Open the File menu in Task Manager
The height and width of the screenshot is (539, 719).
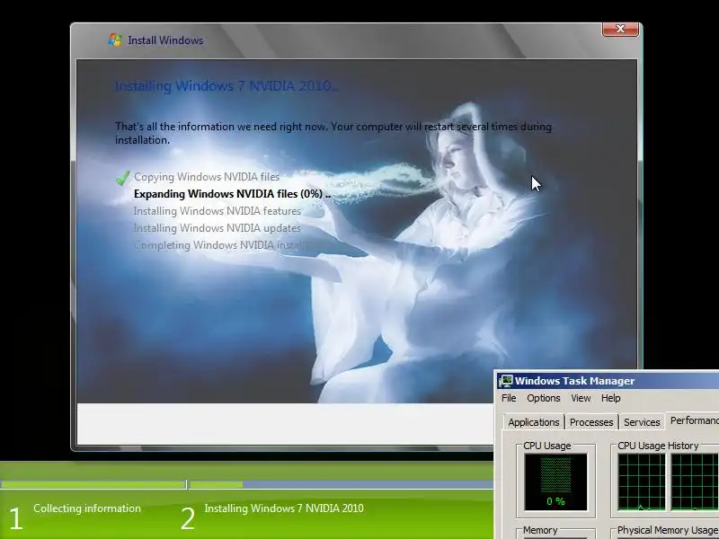click(509, 398)
